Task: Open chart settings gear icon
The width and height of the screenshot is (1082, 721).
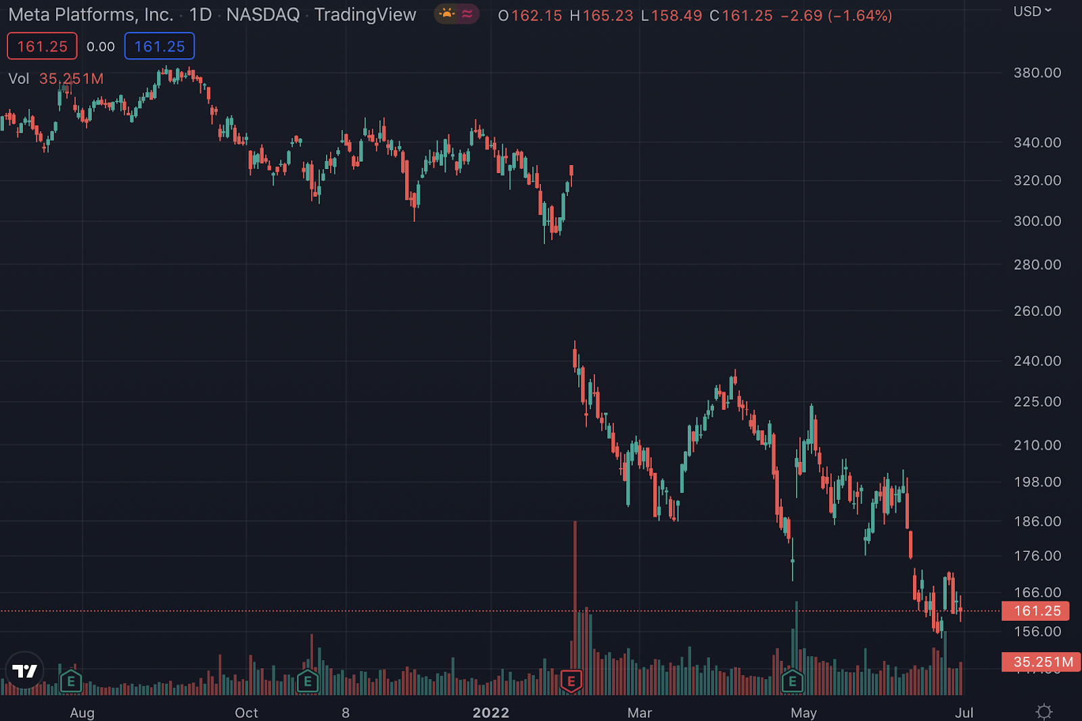Action: (1044, 712)
